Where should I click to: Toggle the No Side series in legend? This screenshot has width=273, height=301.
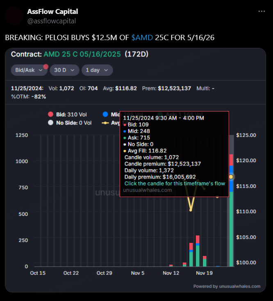[x=70, y=122]
